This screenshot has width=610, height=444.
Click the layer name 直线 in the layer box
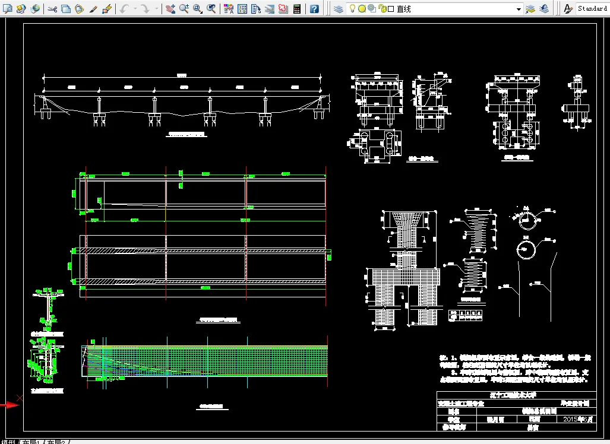click(404, 9)
